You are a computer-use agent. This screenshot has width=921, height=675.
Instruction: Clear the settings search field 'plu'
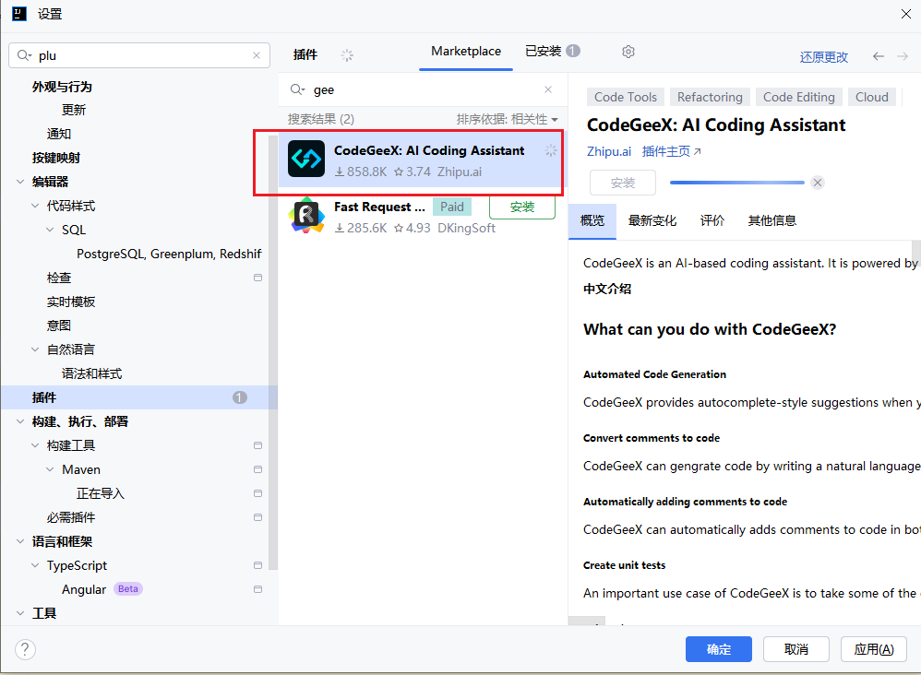257,55
